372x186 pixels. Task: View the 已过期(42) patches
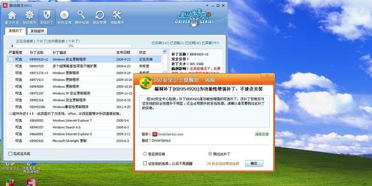tap(193, 43)
